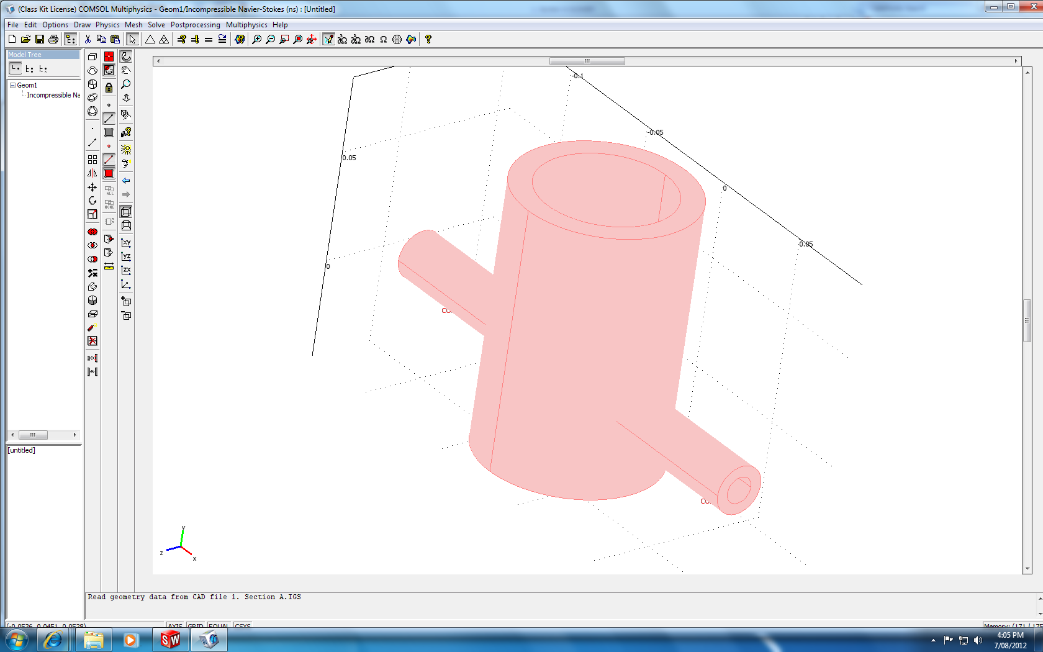The width and height of the screenshot is (1043, 652).
Task: Click the Move arrows tool
Action: click(93, 187)
